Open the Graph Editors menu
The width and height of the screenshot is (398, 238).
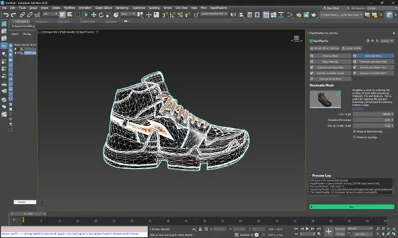[x=103, y=8]
